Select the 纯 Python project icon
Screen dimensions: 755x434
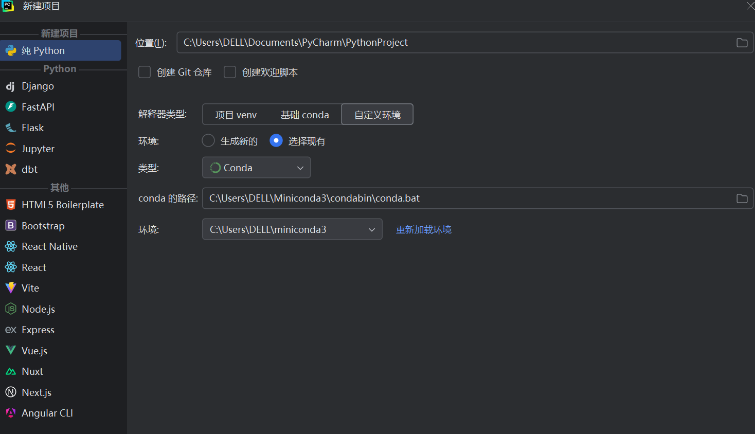click(11, 50)
